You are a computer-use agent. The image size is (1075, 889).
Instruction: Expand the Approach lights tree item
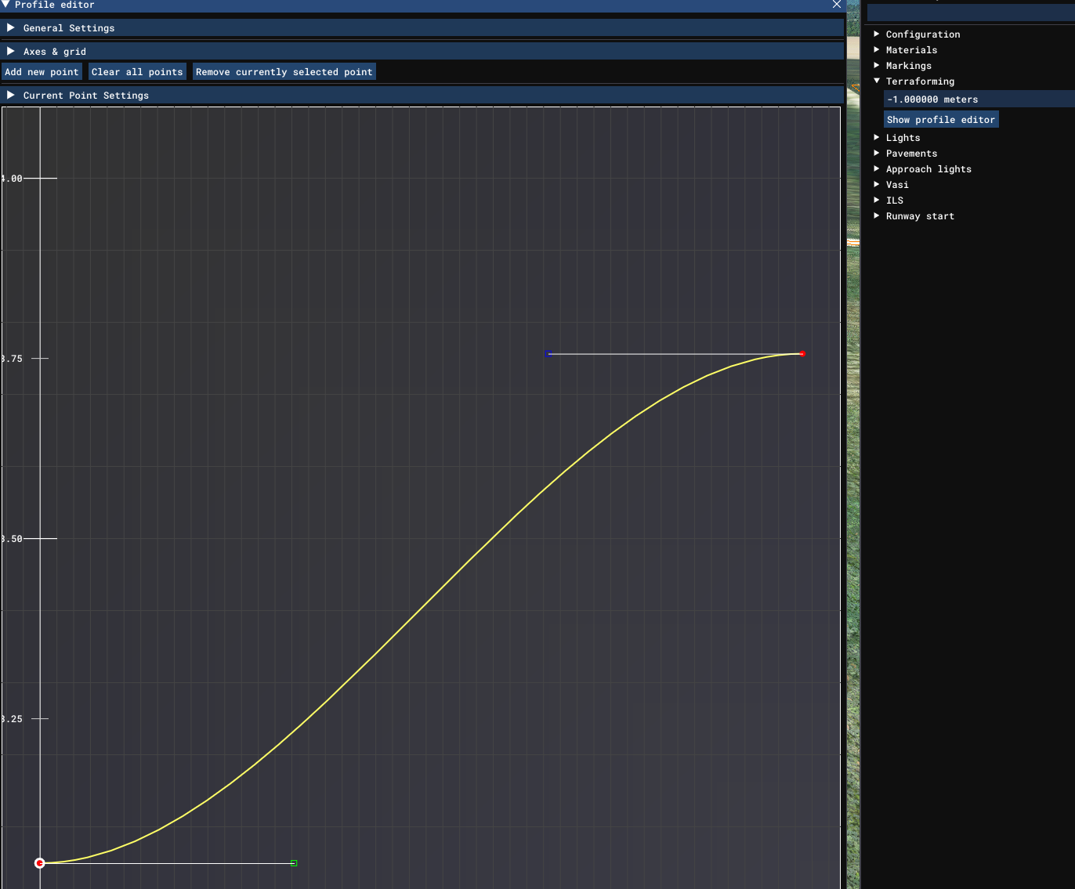[x=877, y=168]
